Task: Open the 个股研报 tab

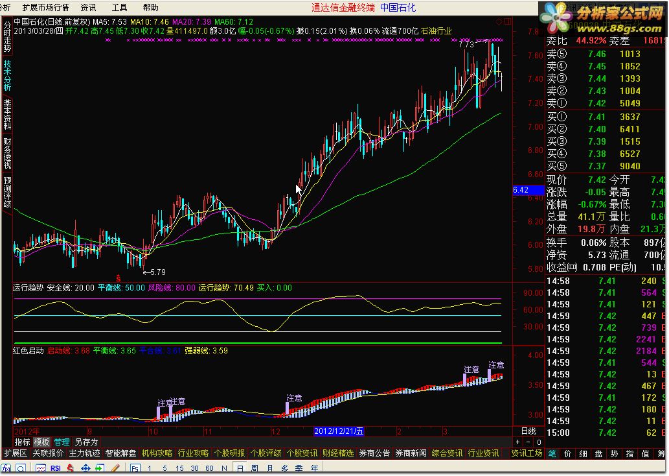Action: [x=229, y=453]
